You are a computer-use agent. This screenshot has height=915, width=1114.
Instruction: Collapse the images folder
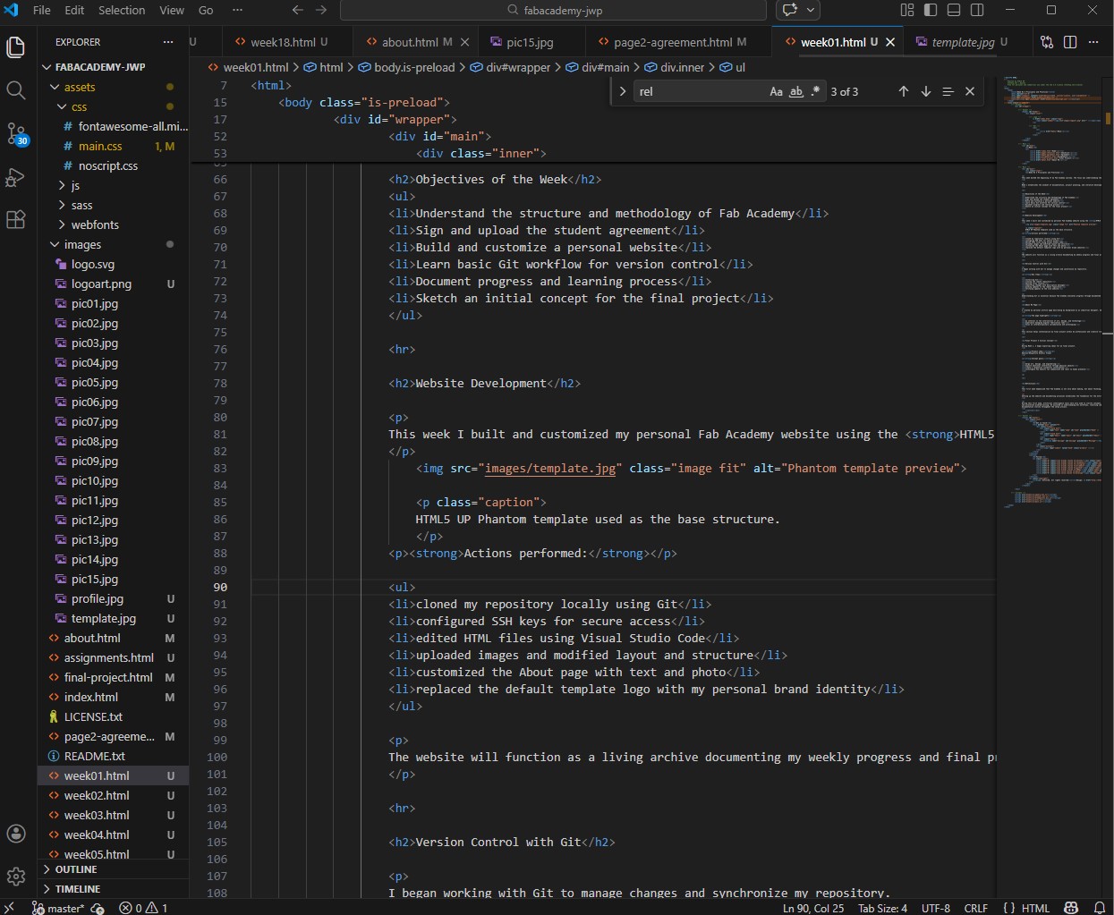point(55,244)
